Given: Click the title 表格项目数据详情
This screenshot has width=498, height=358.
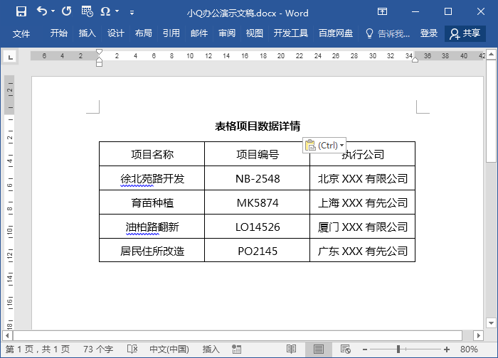Looking at the screenshot, I should pyautogui.click(x=258, y=126).
